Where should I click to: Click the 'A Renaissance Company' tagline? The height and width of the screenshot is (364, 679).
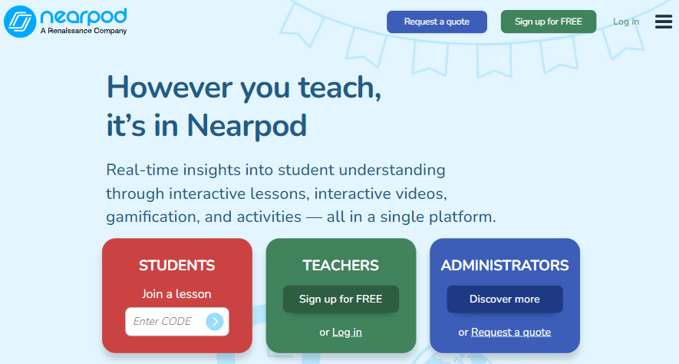[x=82, y=31]
